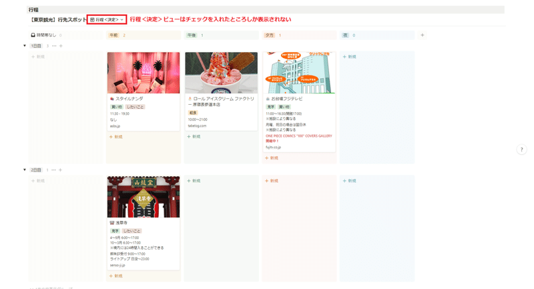Add 新規 card in 2日目 午後 column

tap(194, 181)
